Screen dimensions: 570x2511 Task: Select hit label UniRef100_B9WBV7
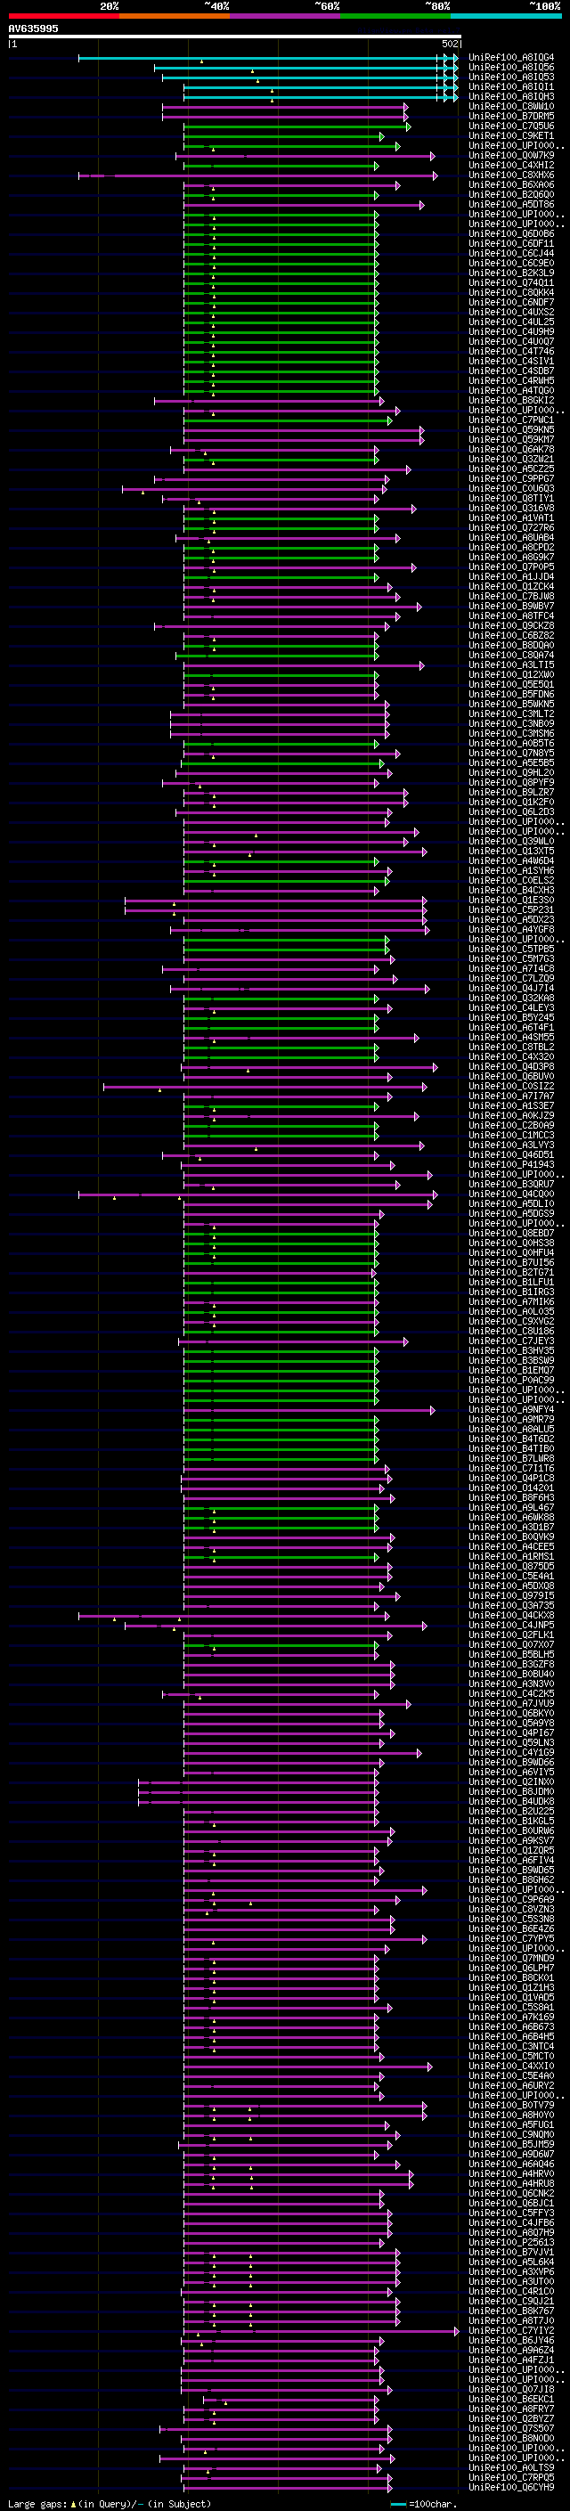pos(511,607)
